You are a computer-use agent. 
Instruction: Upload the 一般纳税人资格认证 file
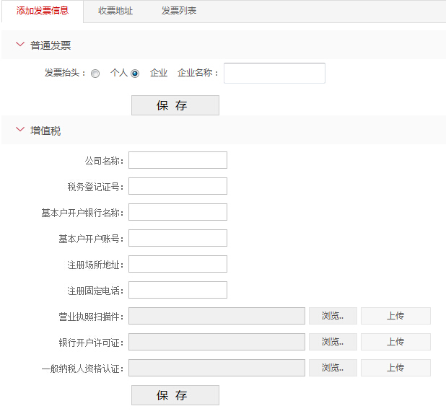tap(395, 368)
